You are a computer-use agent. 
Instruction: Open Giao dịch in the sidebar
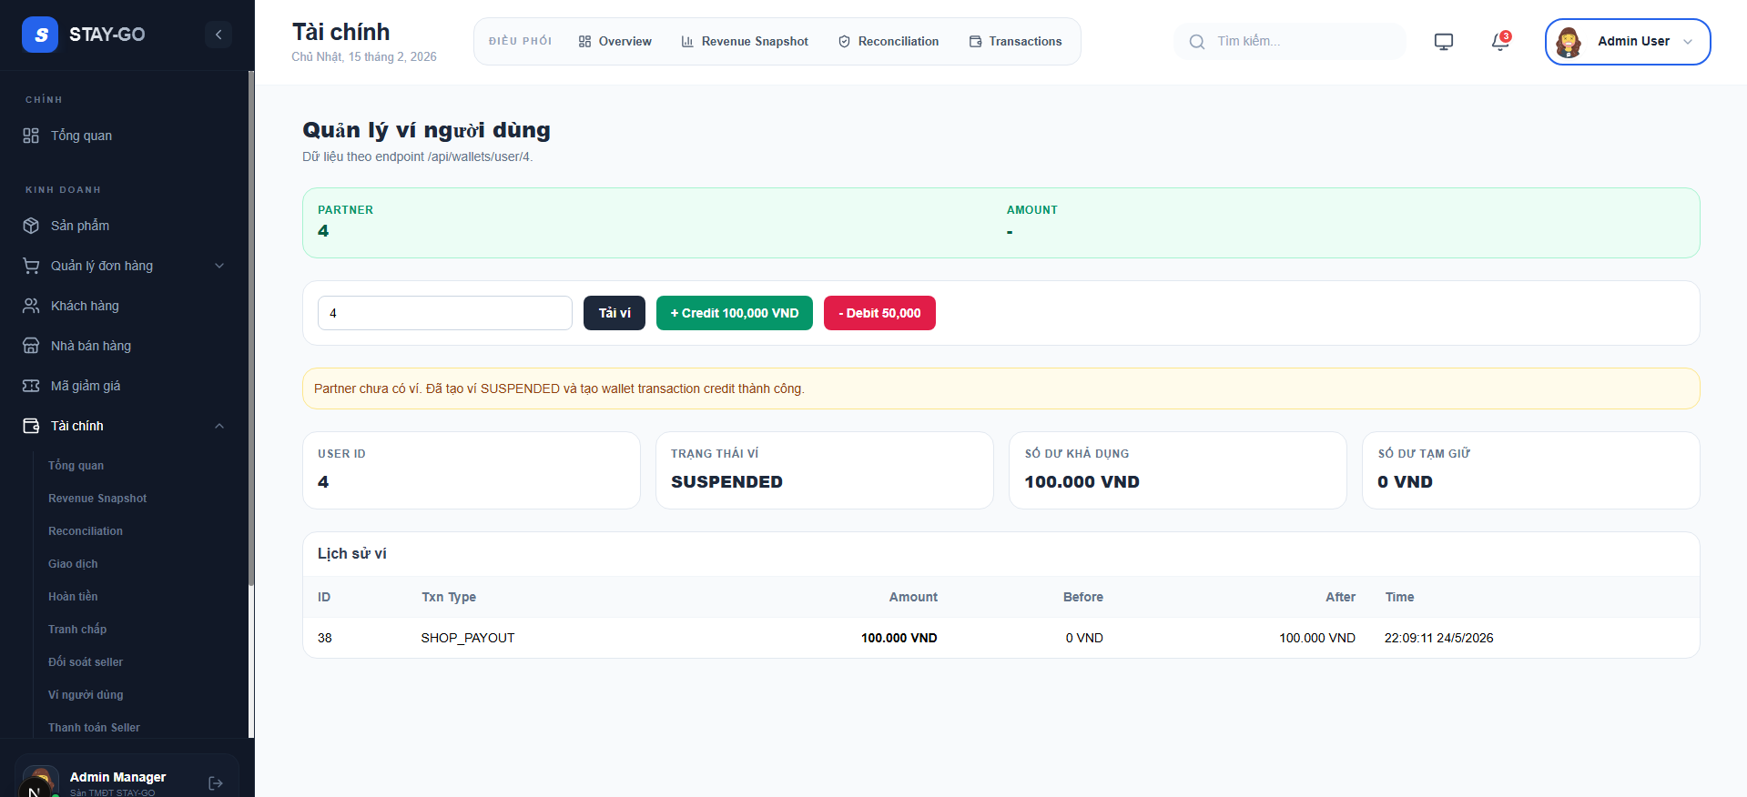pyautogui.click(x=73, y=564)
